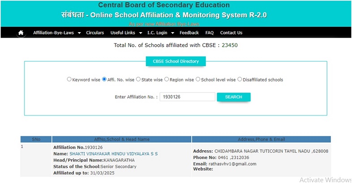The width and height of the screenshot is (352, 186).
Task: Click the Affiliation No. input field
Action: 187,97
